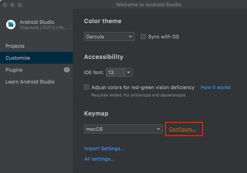Open the macOS keymap dropdown
Screen dimensions: 247x173
[123, 129]
